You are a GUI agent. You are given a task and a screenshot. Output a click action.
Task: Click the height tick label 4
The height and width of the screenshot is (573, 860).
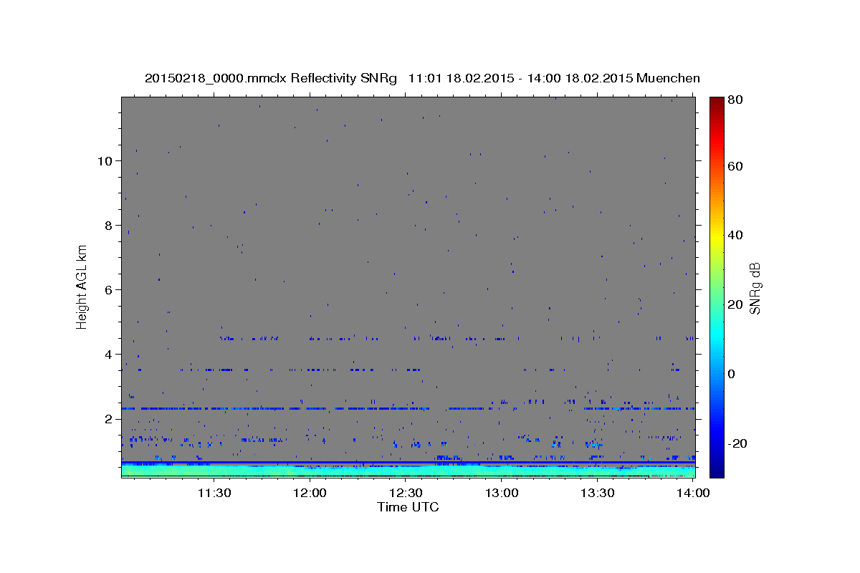[x=108, y=354]
